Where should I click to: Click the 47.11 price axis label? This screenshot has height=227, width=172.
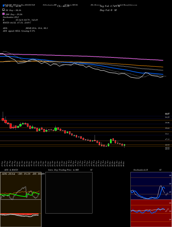pyautogui.click(x=167, y=139)
